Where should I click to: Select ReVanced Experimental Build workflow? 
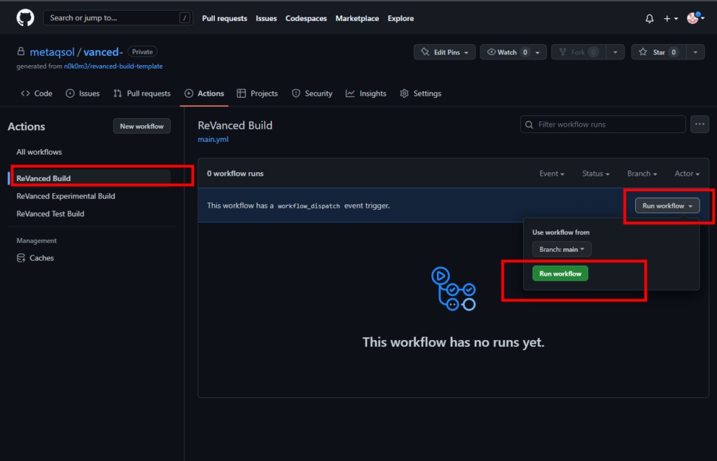[66, 197]
